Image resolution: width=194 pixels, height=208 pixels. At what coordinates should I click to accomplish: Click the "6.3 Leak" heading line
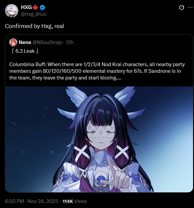click(x=25, y=51)
